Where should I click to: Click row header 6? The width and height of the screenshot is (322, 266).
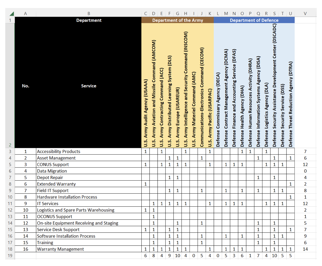coord(10,171)
